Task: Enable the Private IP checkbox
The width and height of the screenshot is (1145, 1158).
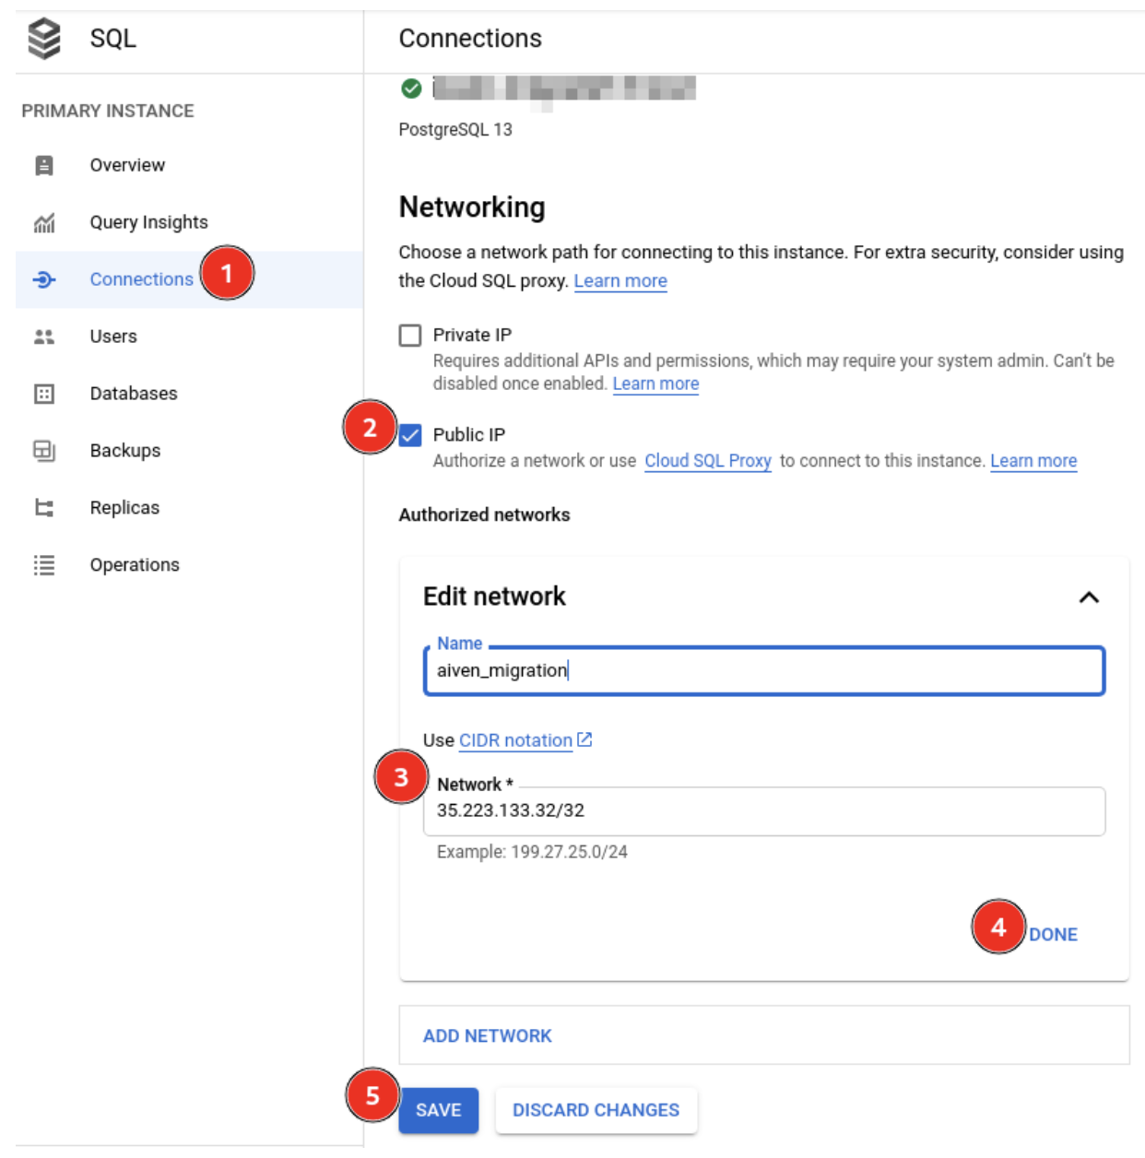Action: [411, 335]
